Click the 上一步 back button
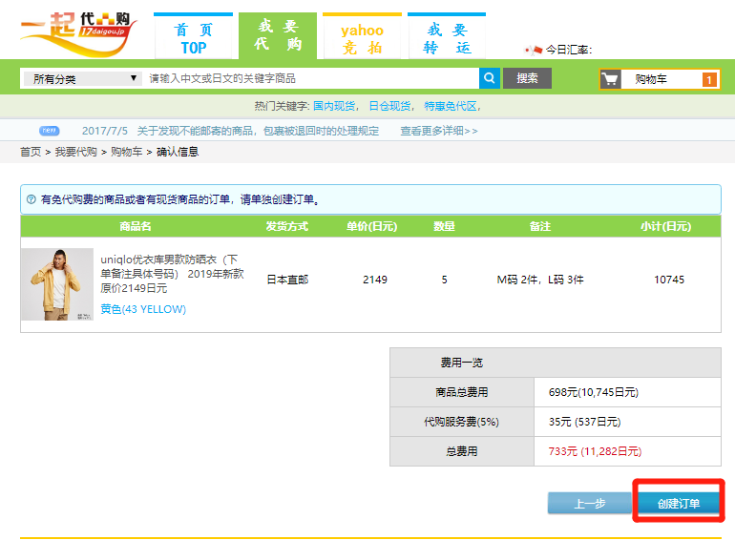Image resolution: width=735 pixels, height=540 pixels. (590, 504)
